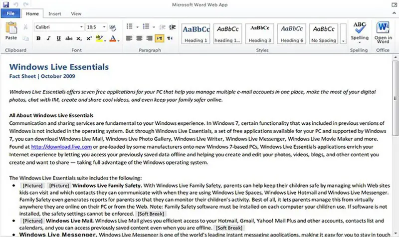Click the Spelling ABC checkmark icon
This screenshot has width=399, height=237.
point(360,28)
